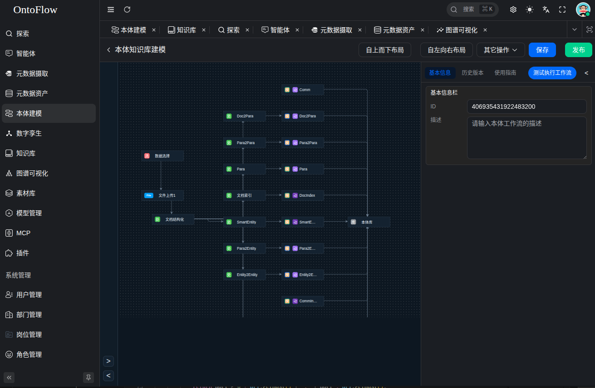Screen dimensions: 595x388
Task: Click the ID input field
Action: [x=527, y=107]
